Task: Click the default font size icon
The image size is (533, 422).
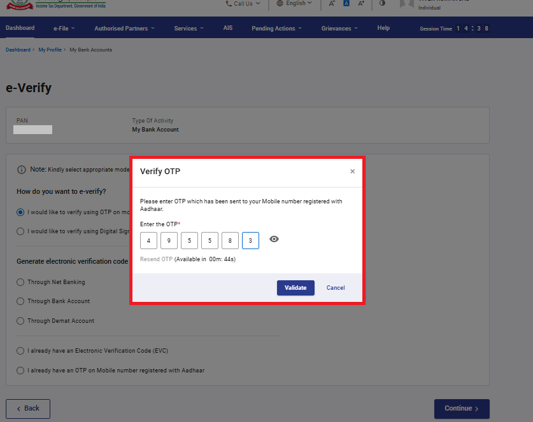Action: coord(346,4)
